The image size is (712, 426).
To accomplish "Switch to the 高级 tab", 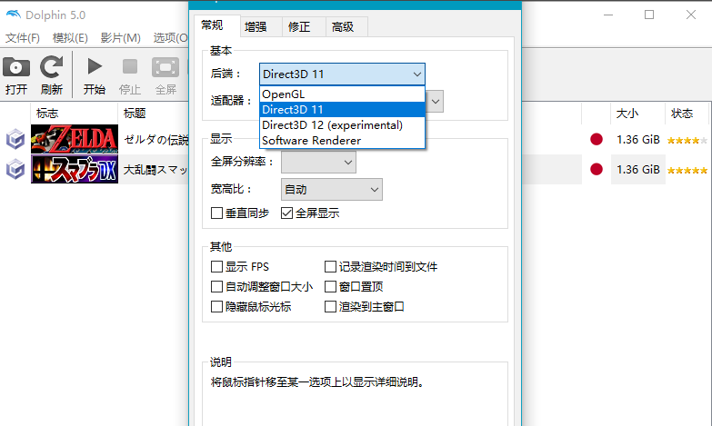I will 346,26.
